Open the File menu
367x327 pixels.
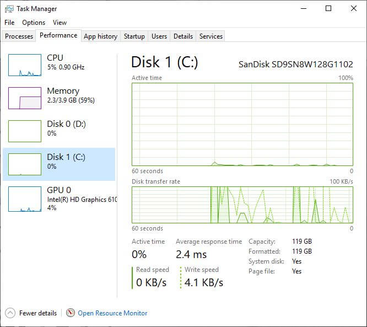tap(9, 23)
